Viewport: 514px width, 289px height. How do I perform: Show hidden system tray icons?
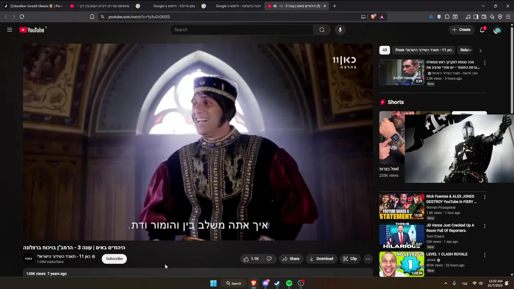[x=445, y=283]
